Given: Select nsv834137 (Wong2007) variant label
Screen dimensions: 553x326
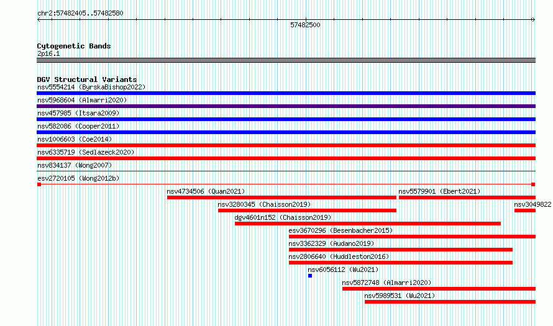Looking at the screenshot, I should coord(75,165).
